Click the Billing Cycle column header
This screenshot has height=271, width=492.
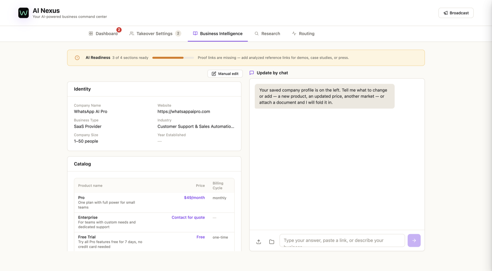[x=218, y=186]
